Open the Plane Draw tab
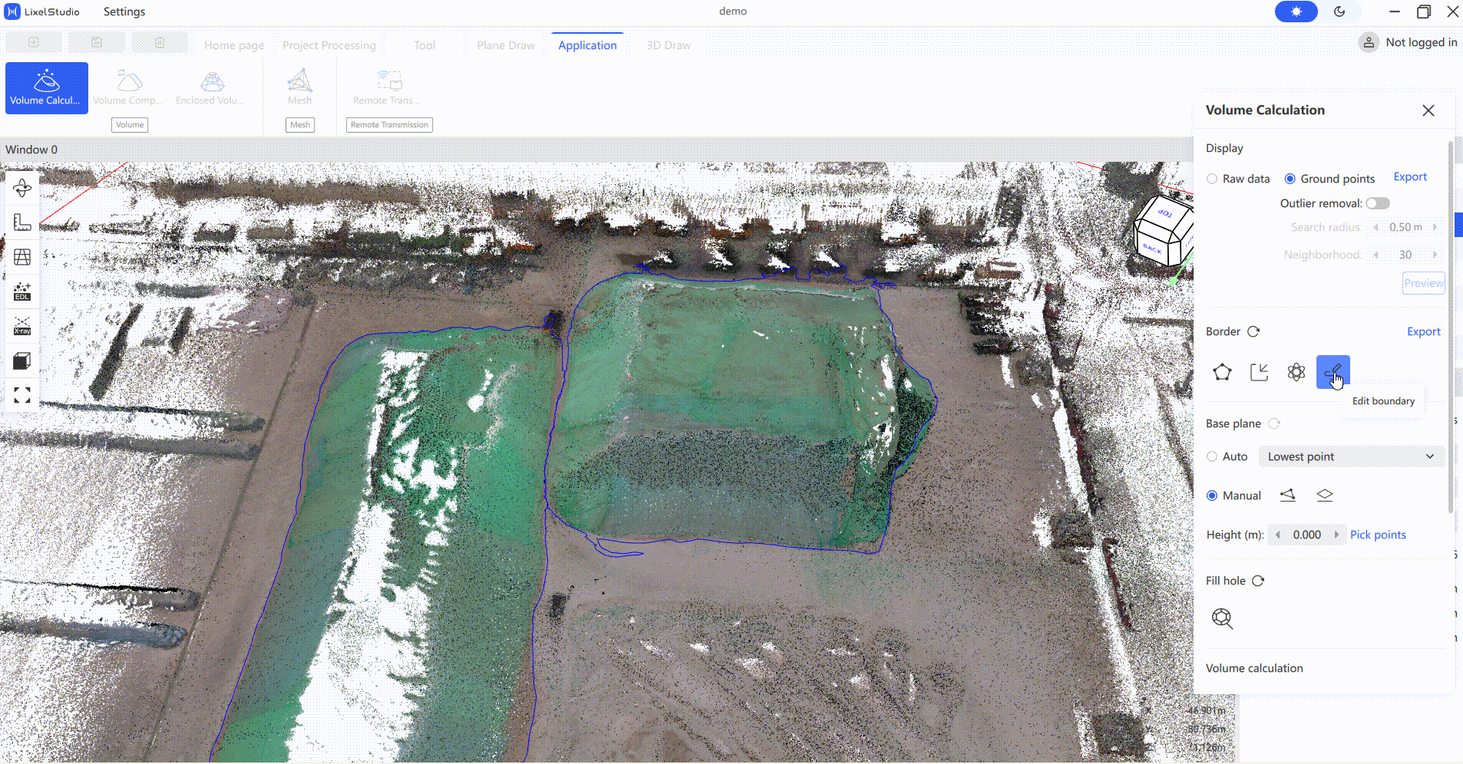Viewport: 1463px width, 764px height. (x=506, y=45)
